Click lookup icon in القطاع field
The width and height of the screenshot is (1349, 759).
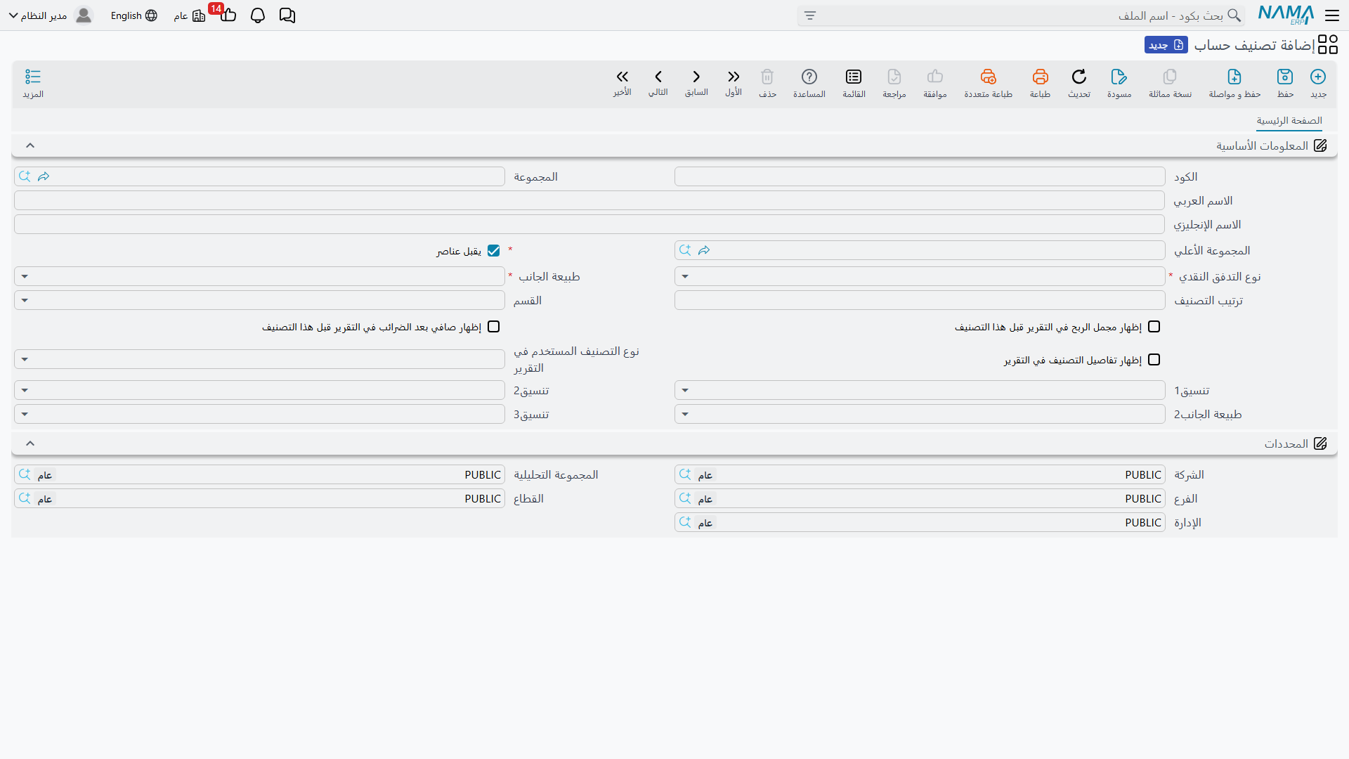point(25,498)
